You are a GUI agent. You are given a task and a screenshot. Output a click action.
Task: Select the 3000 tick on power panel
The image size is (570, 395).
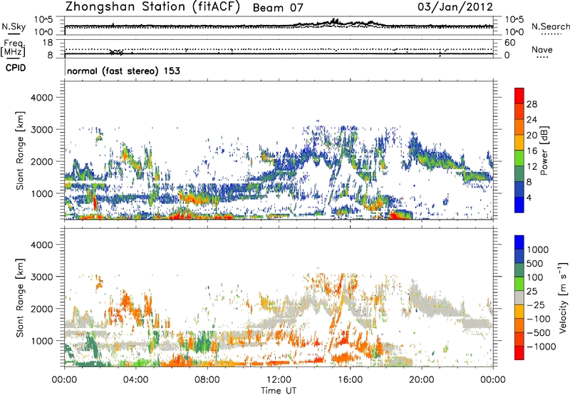pyautogui.click(x=41, y=130)
